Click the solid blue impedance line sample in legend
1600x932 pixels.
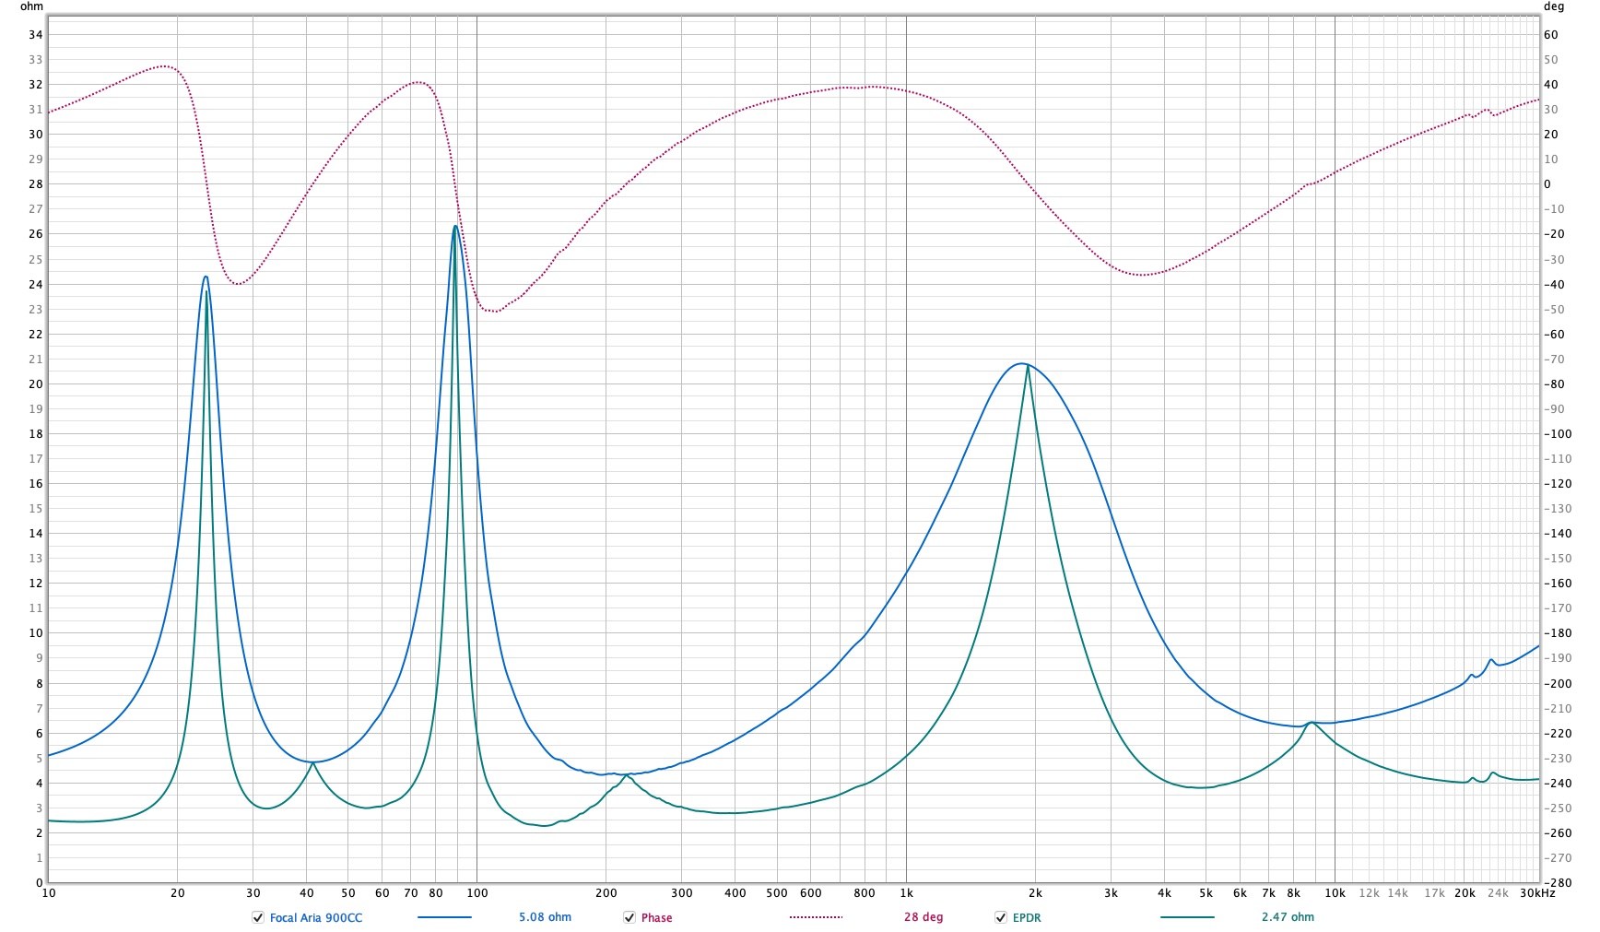[444, 917]
